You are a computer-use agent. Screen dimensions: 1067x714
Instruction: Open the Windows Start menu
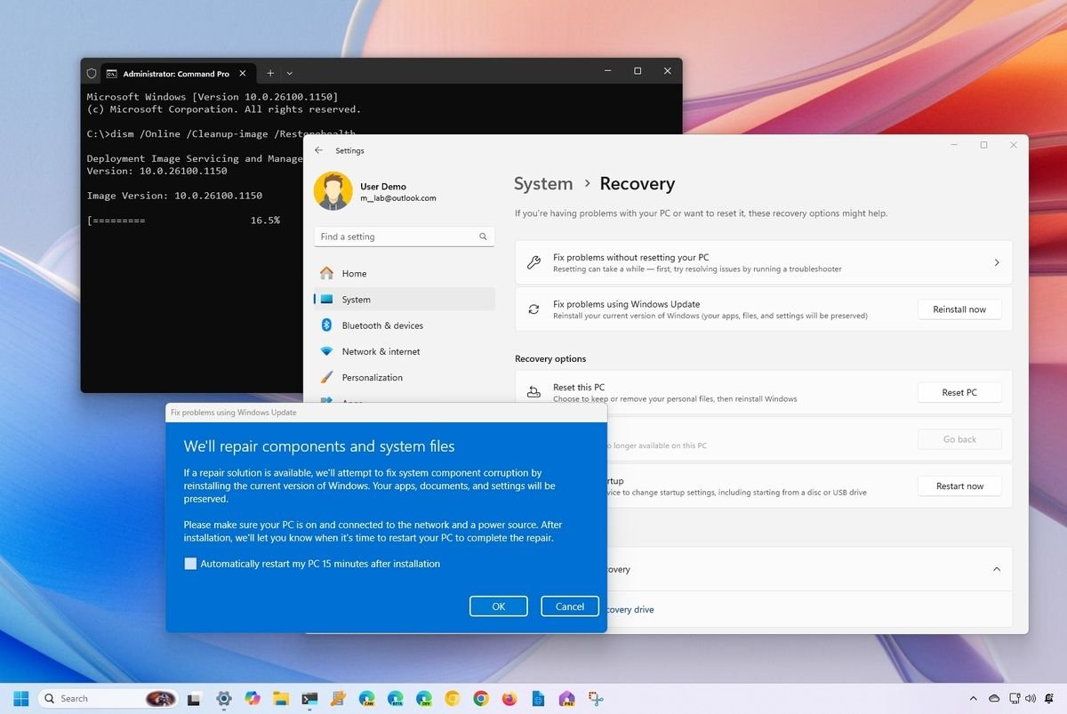pos(20,699)
